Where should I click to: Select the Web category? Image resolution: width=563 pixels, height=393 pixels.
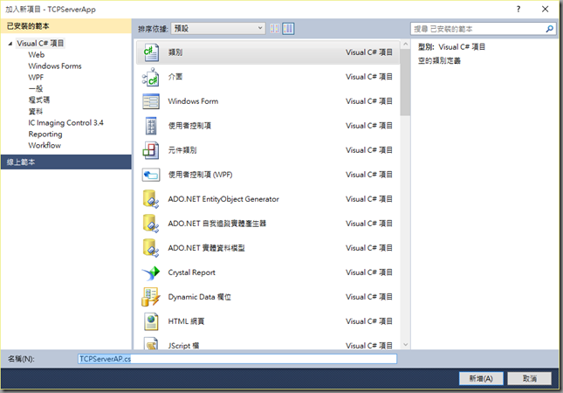point(37,55)
